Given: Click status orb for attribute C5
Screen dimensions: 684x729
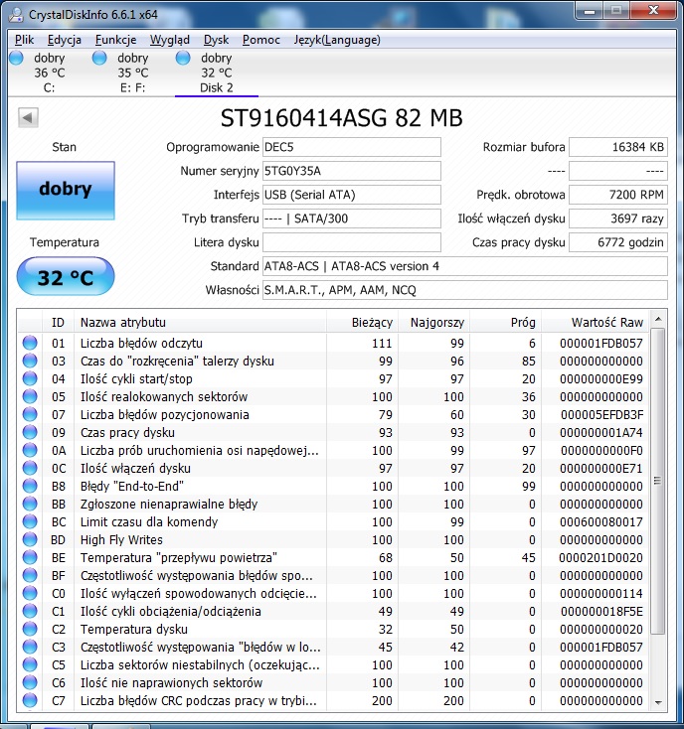Looking at the screenshot, I should (30, 665).
